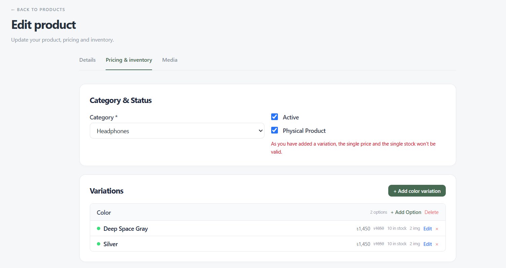This screenshot has width=506, height=268.
Task: Click Silver row struck-through price 1850
Action: coord(378,244)
